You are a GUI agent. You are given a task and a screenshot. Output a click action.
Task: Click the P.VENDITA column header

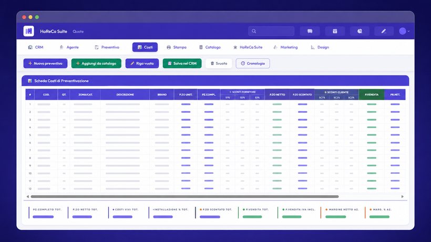pos(372,94)
